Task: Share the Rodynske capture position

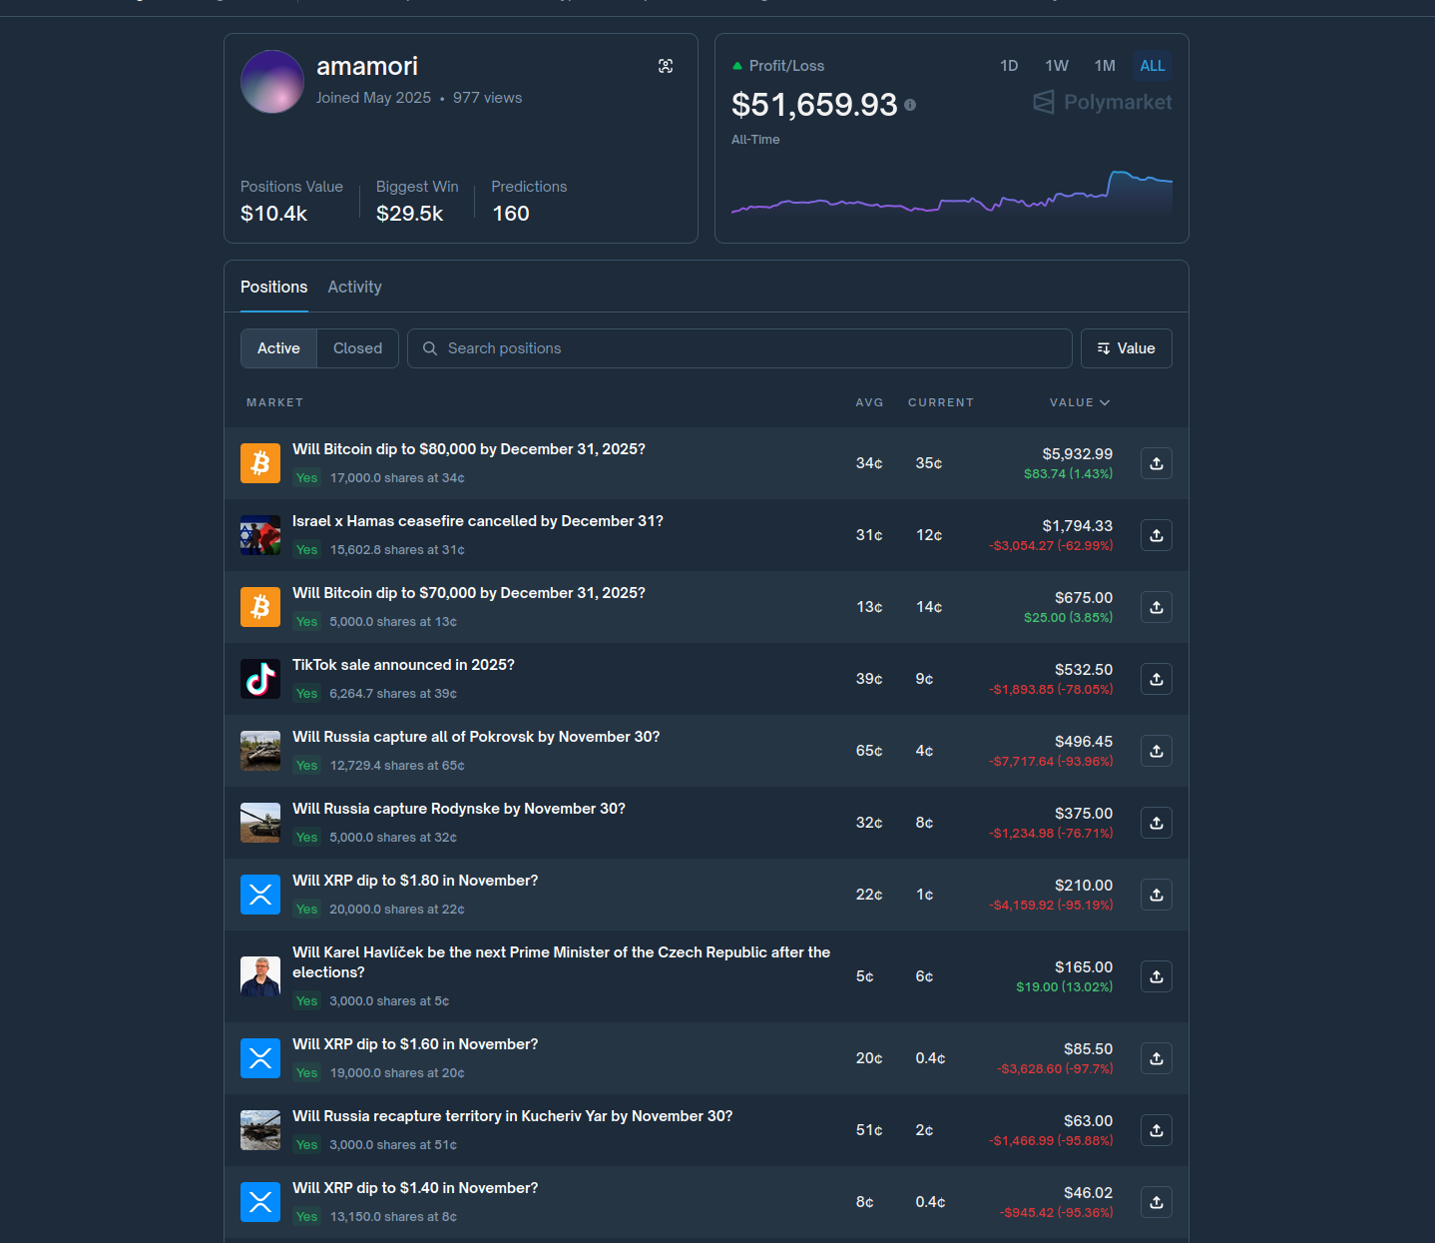Action: [x=1157, y=823]
